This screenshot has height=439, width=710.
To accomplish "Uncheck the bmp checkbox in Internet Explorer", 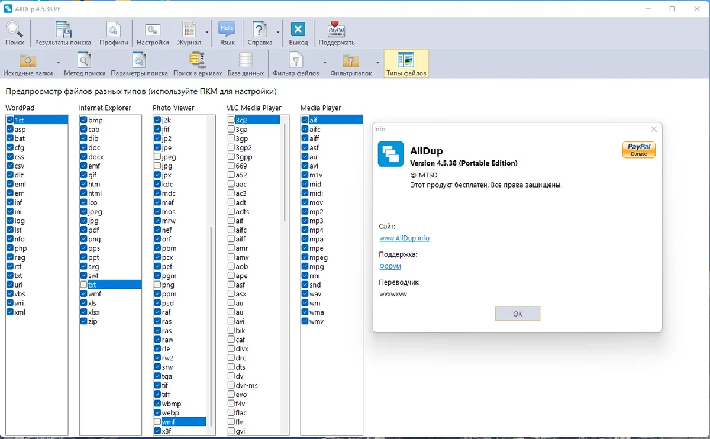I will [84, 120].
